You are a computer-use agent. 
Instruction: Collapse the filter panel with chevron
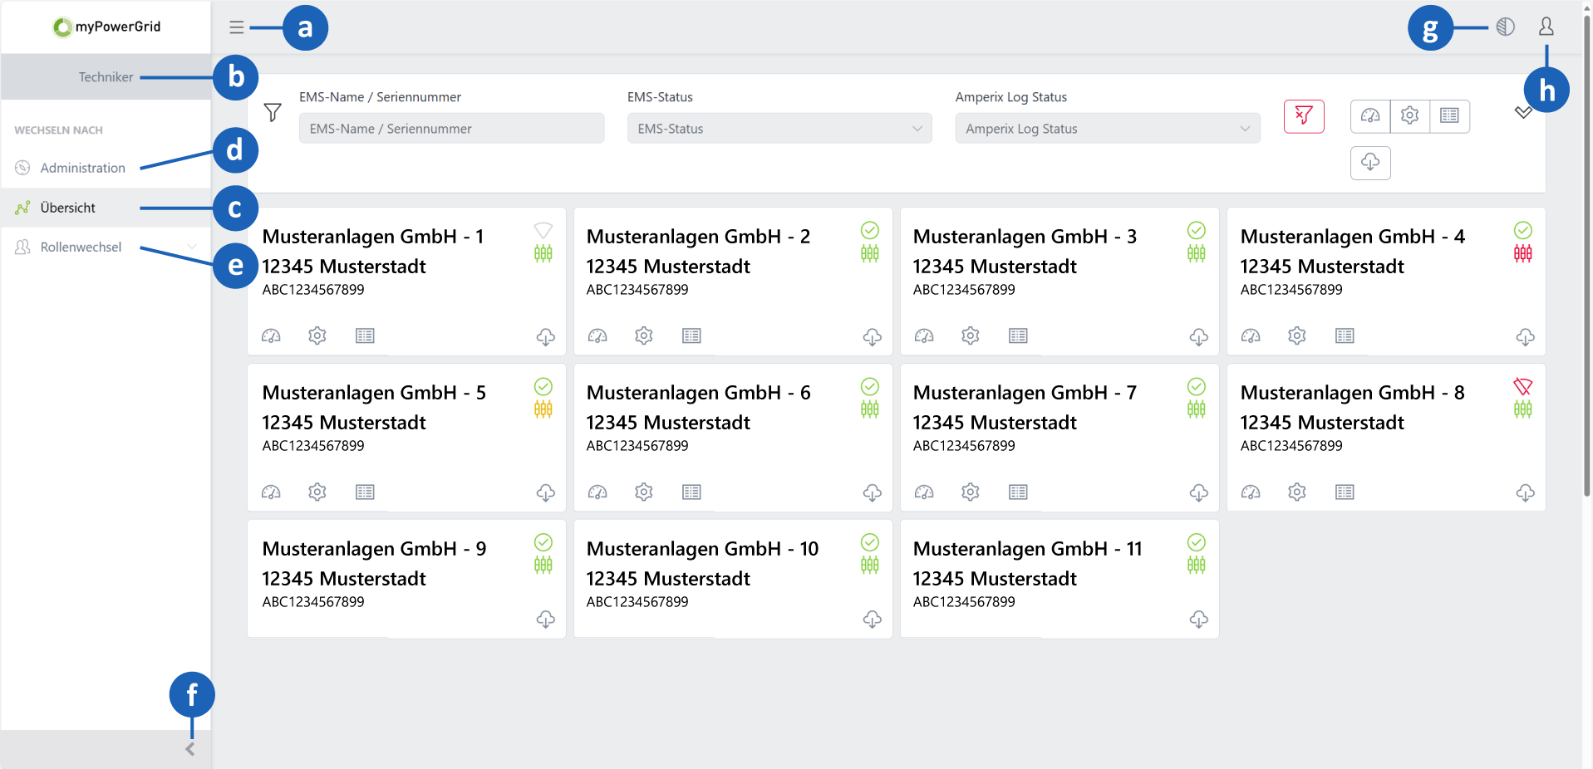[1522, 113]
